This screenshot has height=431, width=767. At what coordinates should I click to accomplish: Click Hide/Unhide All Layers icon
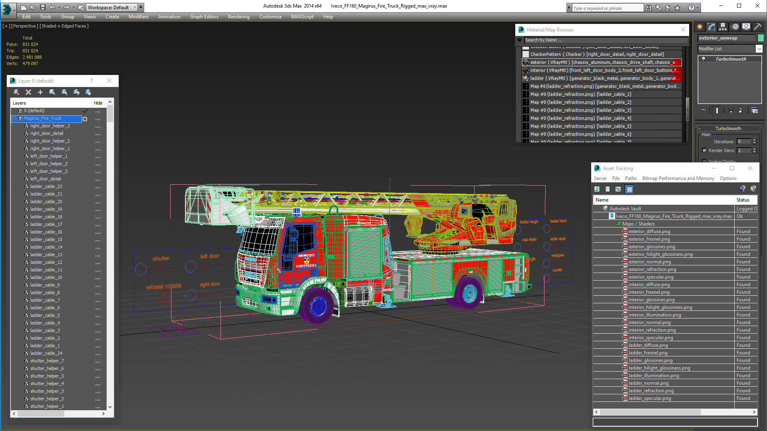point(76,92)
